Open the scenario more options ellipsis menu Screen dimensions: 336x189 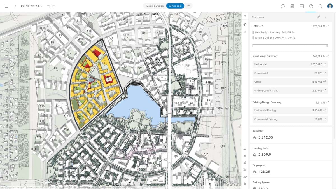click(x=189, y=6)
